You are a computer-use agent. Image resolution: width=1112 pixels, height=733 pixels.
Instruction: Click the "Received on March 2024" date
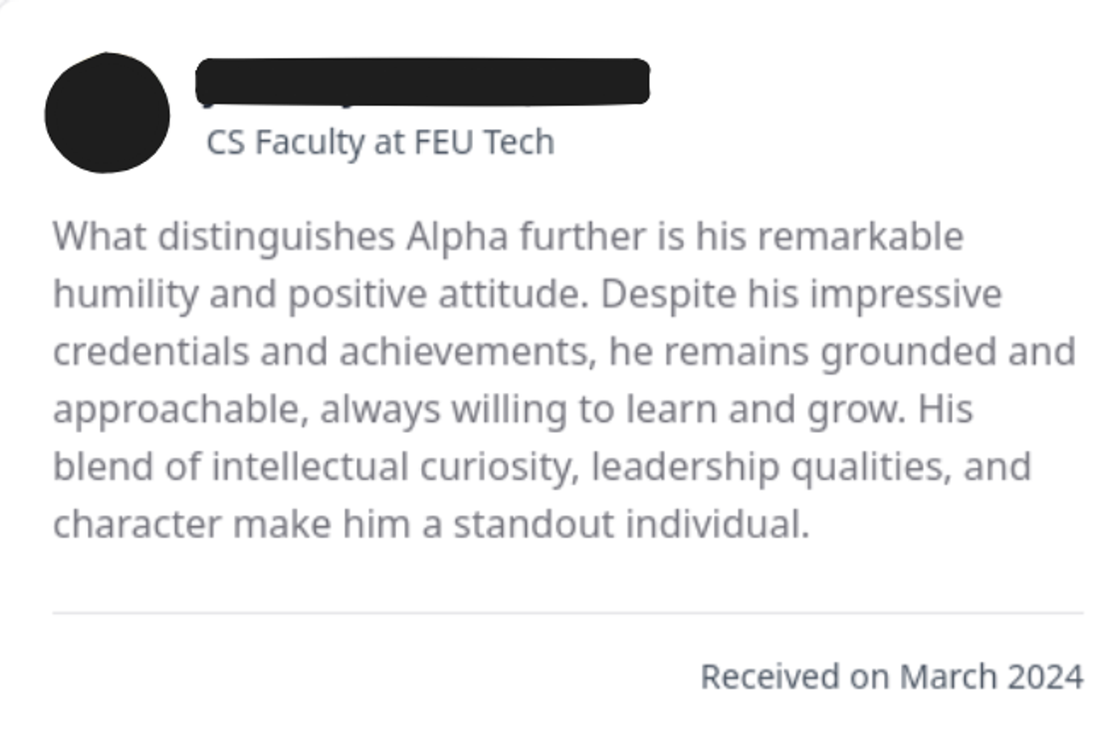pyautogui.click(x=892, y=677)
